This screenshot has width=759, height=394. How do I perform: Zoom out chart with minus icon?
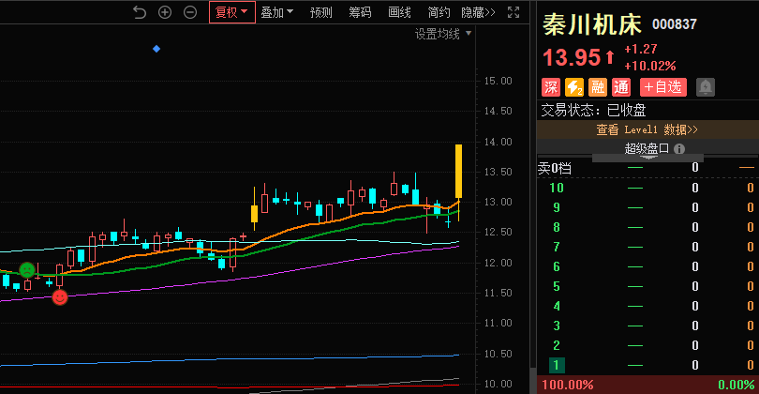tap(190, 12)
